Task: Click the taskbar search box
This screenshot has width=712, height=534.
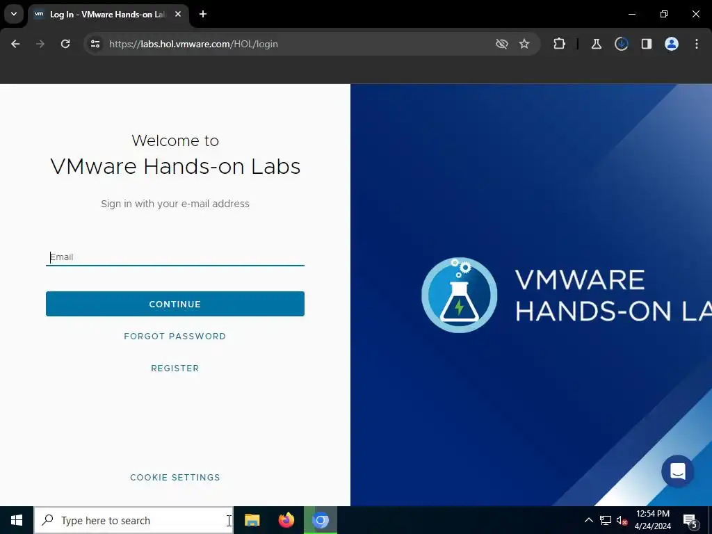Action: 133,520
